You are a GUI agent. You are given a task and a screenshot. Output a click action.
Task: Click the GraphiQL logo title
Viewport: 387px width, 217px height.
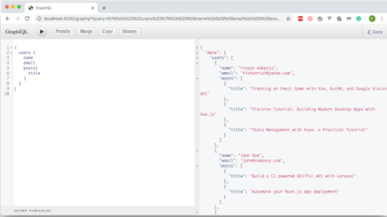(x=16, y=32)
